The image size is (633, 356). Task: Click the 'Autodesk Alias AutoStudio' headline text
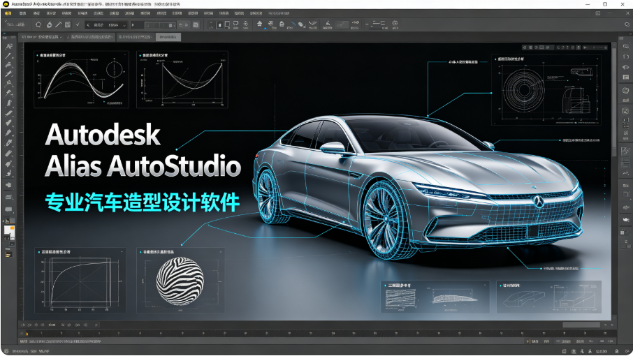pyautogui.click(x=143, y=150)
